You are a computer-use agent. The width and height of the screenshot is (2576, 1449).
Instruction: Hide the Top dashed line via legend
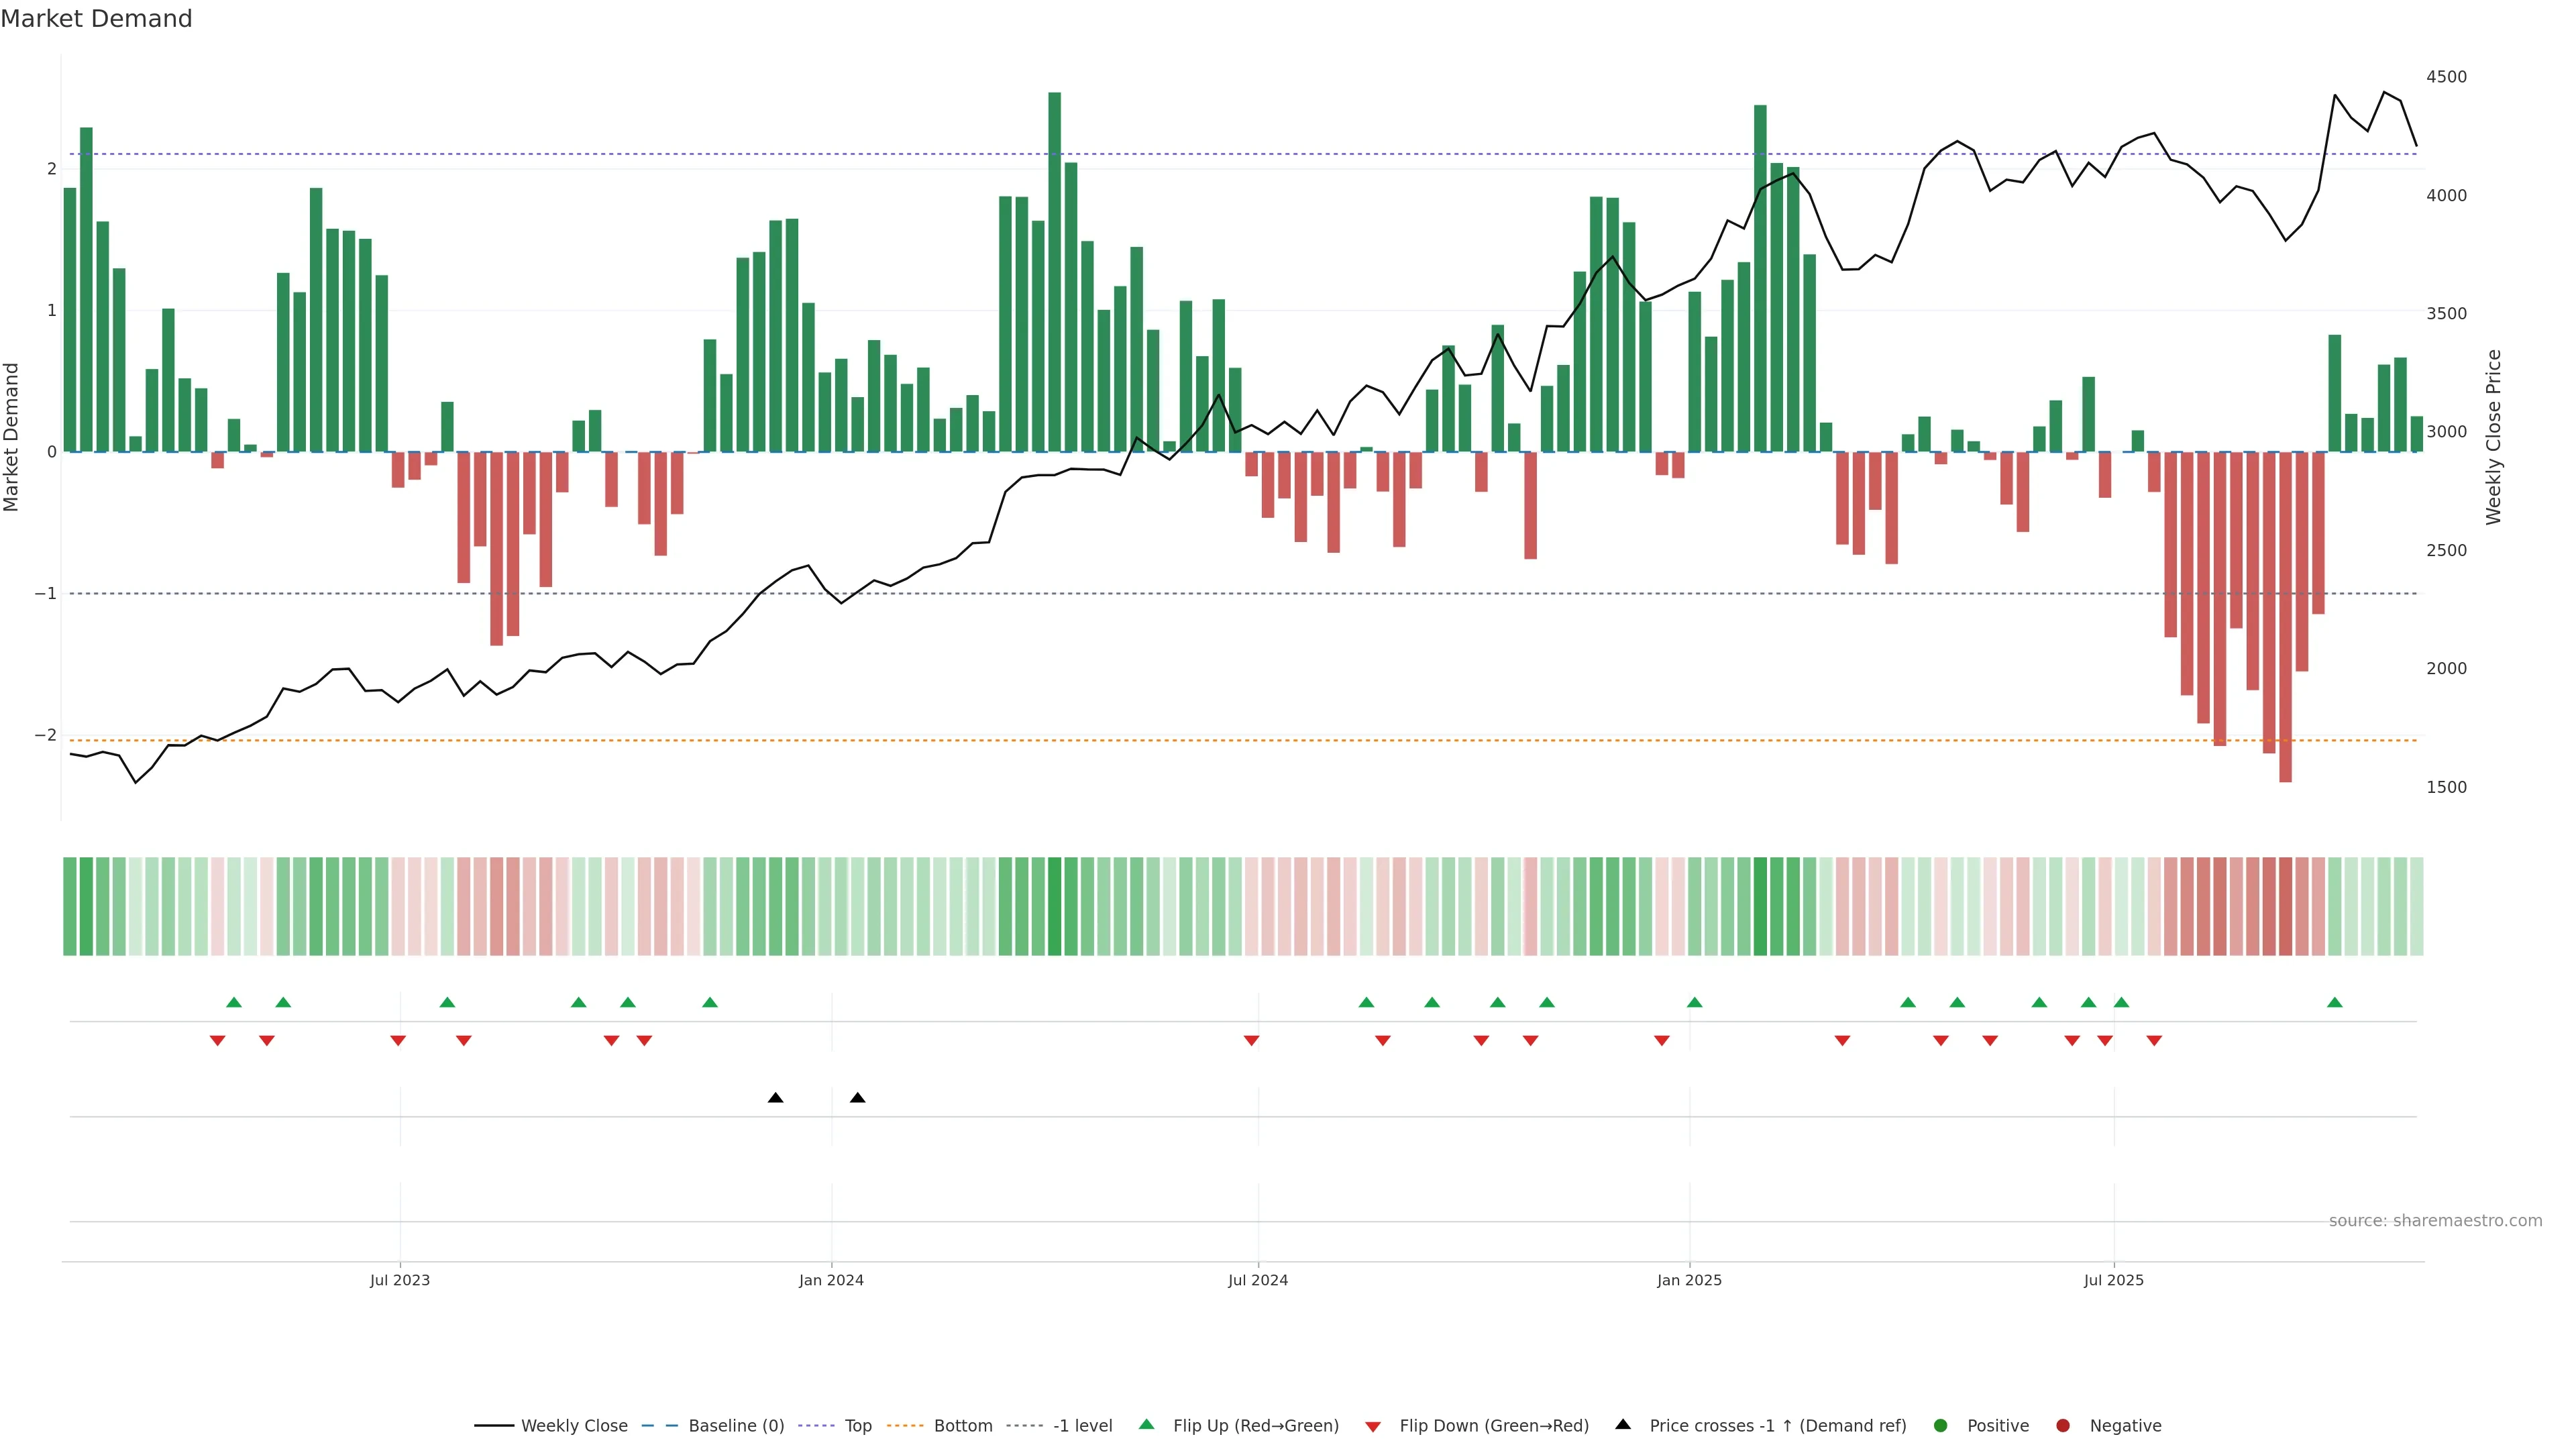857,1425
